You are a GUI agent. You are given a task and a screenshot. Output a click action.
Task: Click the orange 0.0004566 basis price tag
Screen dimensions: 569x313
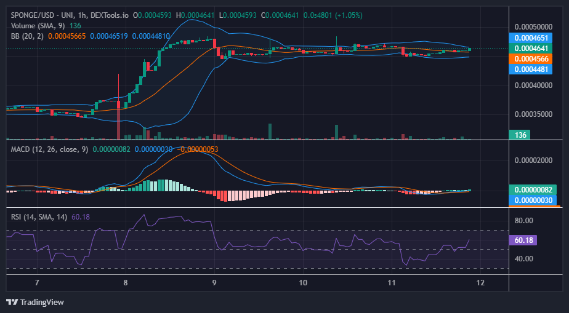click(x=531, y=58)
